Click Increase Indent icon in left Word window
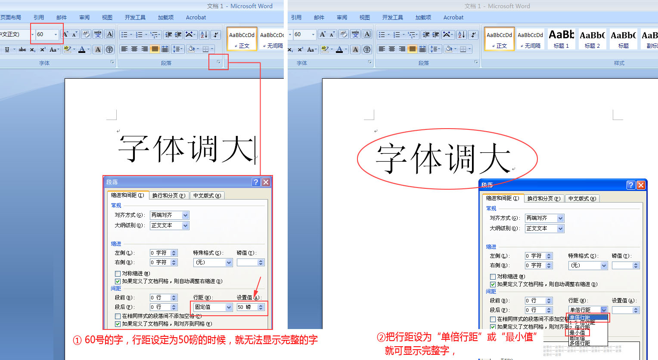 pyautogui.click(x=178, y=34)
